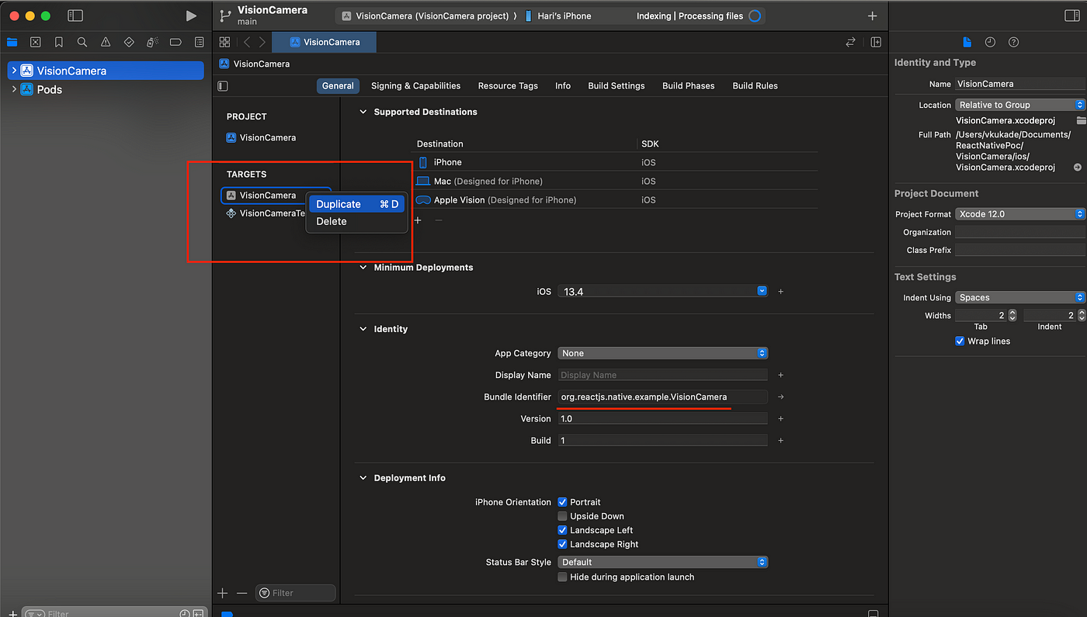The height and width of the screenshot is (617, 1087).
Task: Open the Project navigator folder icon
Action: coord(12,42)
